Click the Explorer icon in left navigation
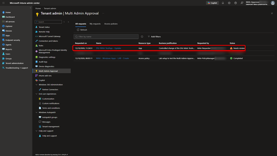 3,26
